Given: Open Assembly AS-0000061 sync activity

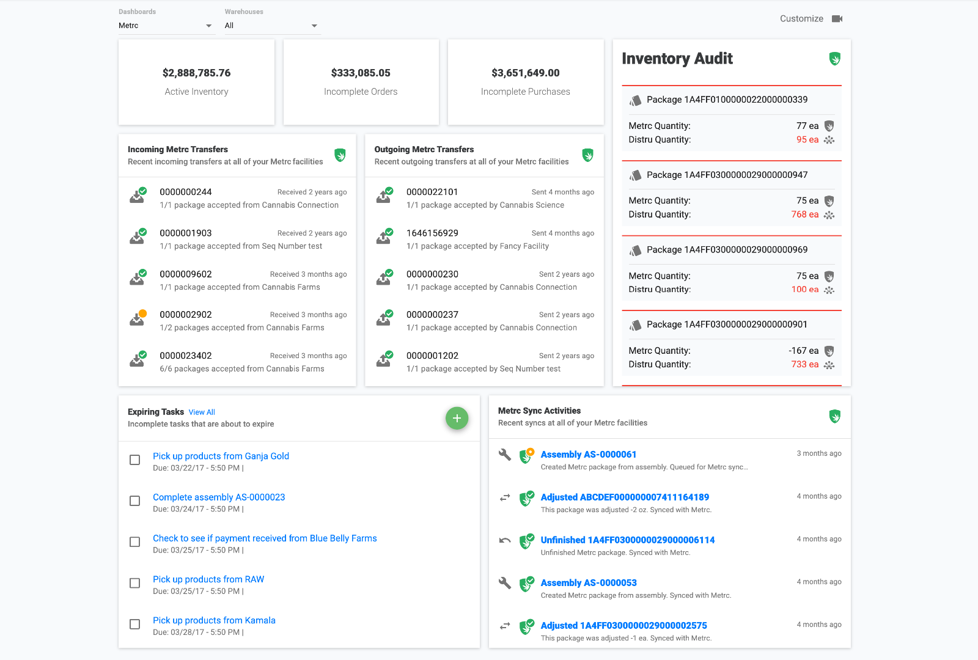Looking at the screenshot, I should (x=589, y=455).
